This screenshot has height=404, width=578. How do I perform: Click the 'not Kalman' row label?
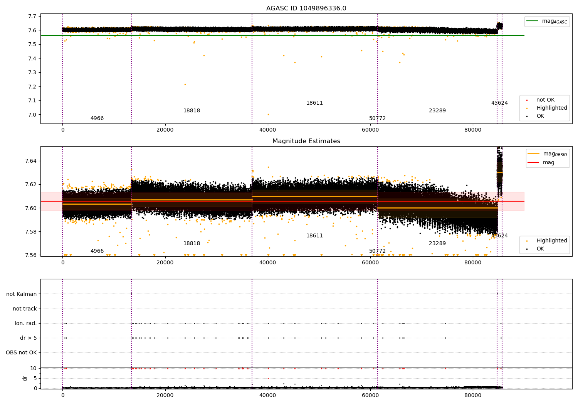[22, 294]
